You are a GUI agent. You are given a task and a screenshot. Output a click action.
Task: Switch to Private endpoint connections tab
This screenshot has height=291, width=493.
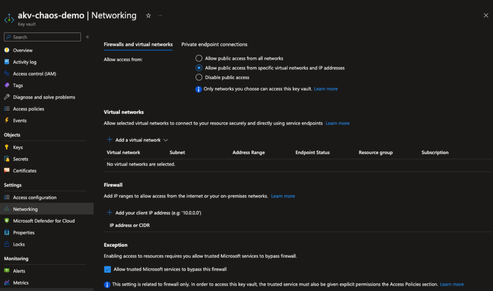pyautogui.click(x=214, y=44)
